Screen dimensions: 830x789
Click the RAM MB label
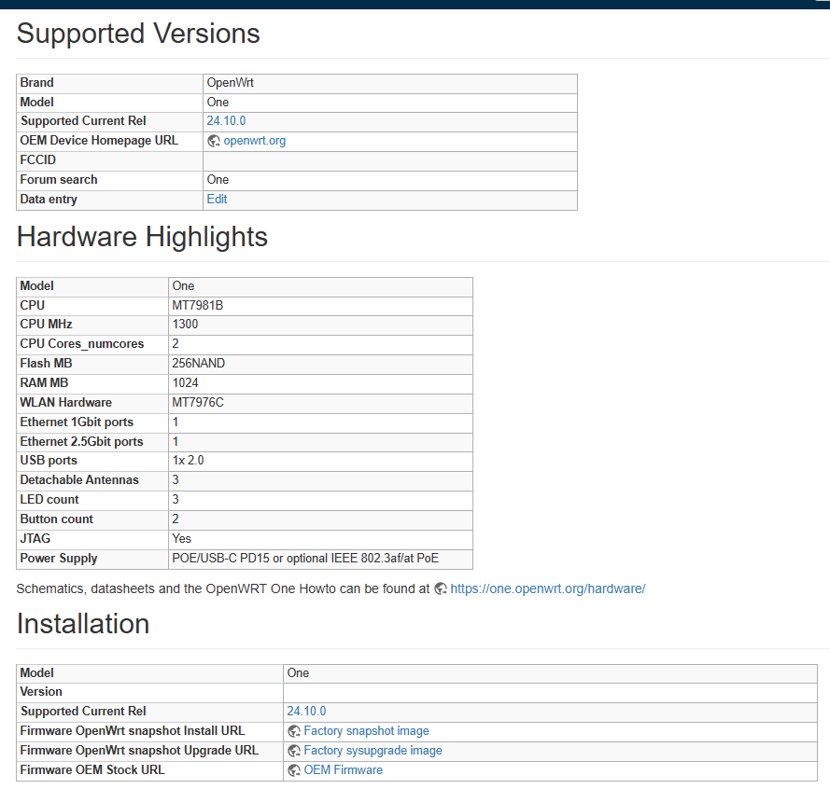[x=44, y=383]
